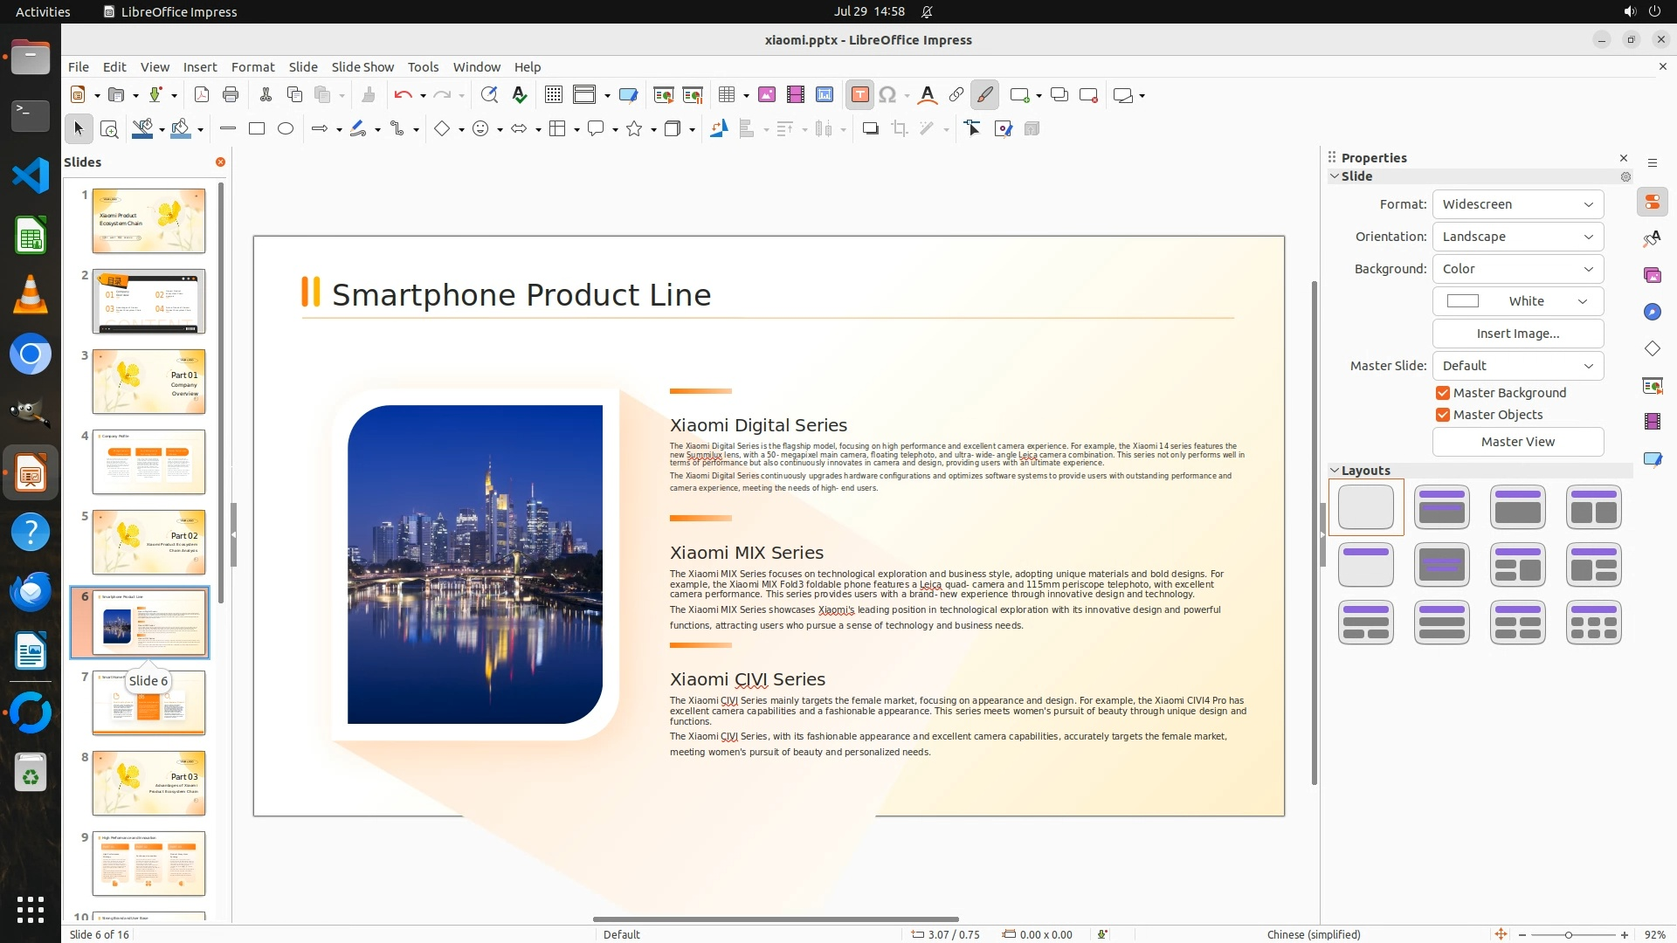Click the Display Grid toolbar icon
1677x943 pixels.
click(553, 95)
